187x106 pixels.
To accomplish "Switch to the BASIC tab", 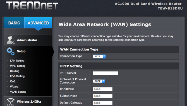I will coord(14,23).
